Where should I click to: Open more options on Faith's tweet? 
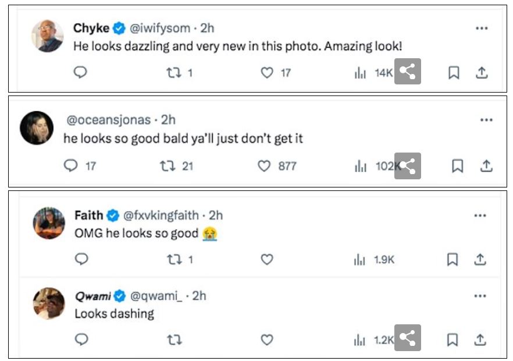(x=480, y=215)
